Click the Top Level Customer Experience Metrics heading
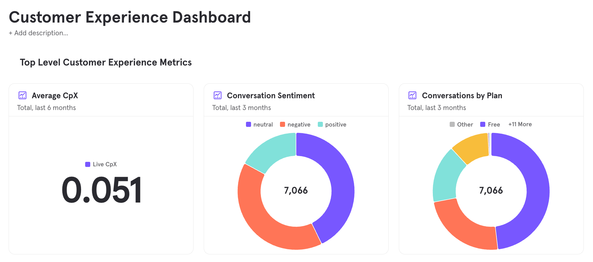Viewport: 593px width, 262px height. point(106,62)
